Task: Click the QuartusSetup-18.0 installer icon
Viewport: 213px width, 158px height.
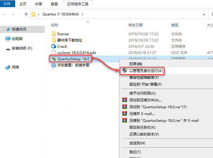Action: [x=54, y=59]
